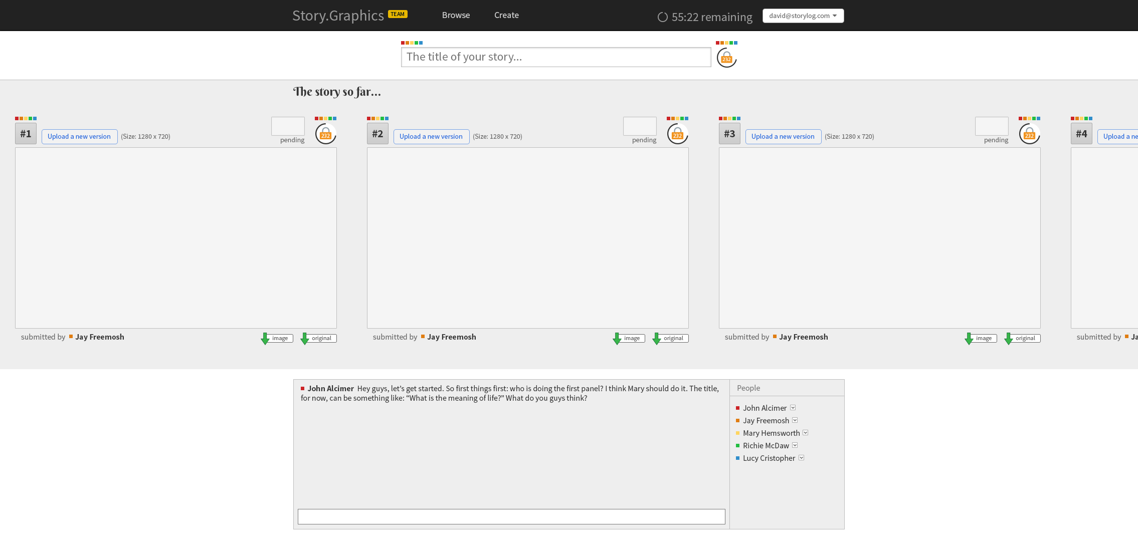
Task: Click the lock icon on panel #1
Action: [325, 134]
